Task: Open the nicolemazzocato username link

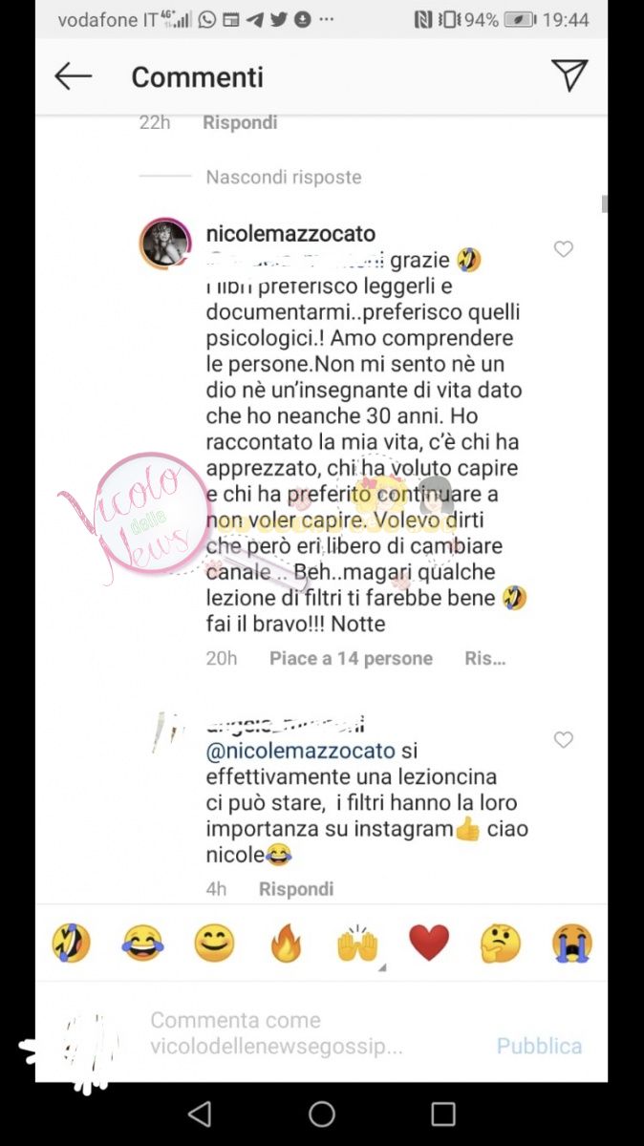Action: click(290, 234)
